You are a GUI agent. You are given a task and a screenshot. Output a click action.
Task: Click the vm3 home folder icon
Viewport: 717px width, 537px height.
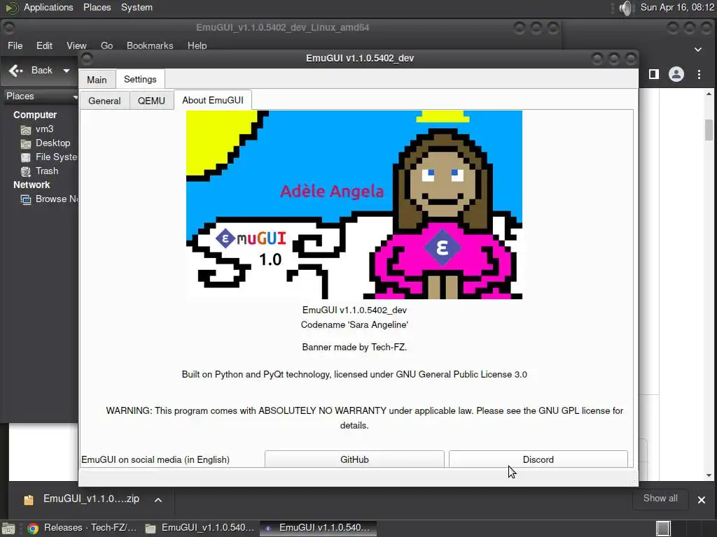(x=26, y=130)
